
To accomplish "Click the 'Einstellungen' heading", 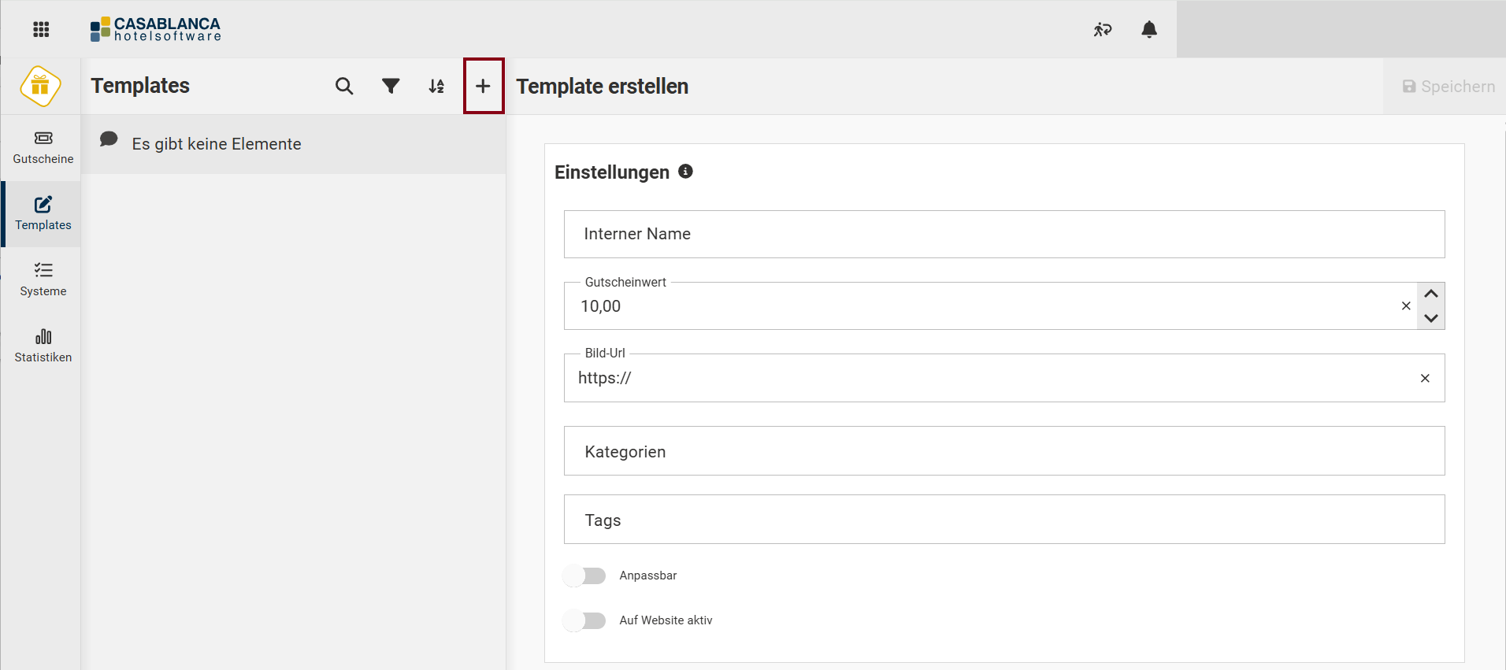I will click(x=612, y=172).
